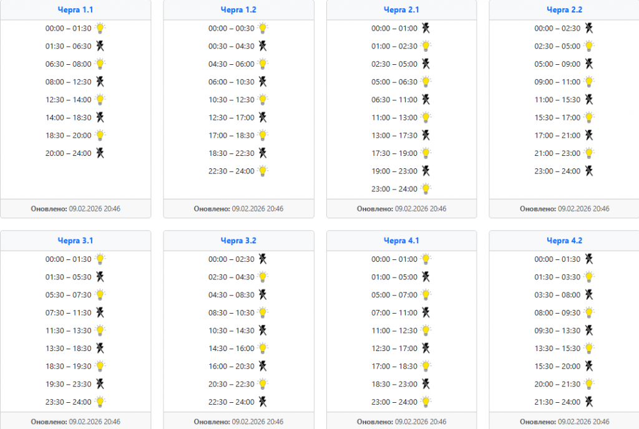Click the Черга 1.1 header link
Screen dimensions: 639x429
coord(76,10)
